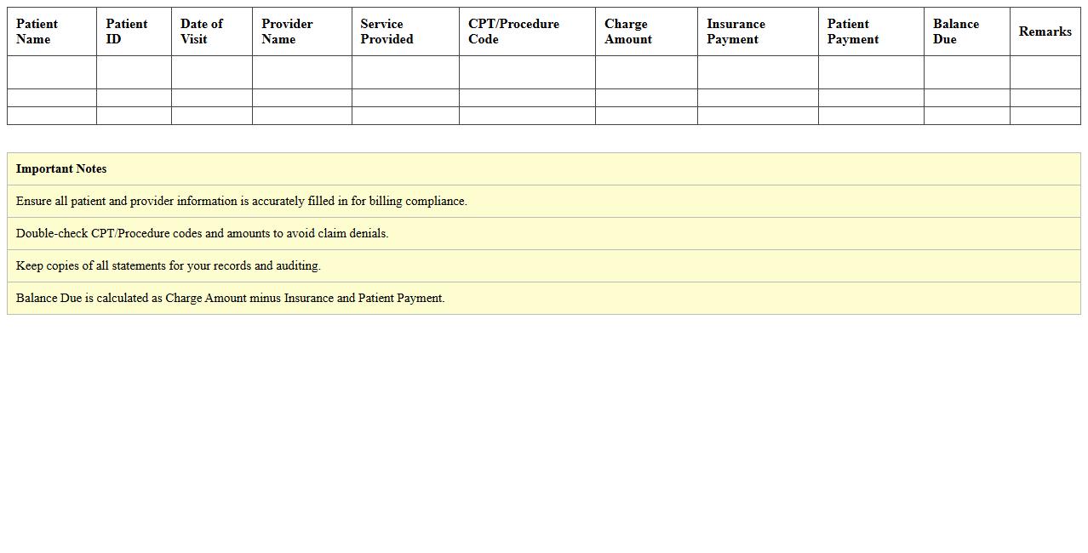Click the Patient Name column header
Image resolution: width=1088 pixels, height=553 pixels.
(51, 31)
